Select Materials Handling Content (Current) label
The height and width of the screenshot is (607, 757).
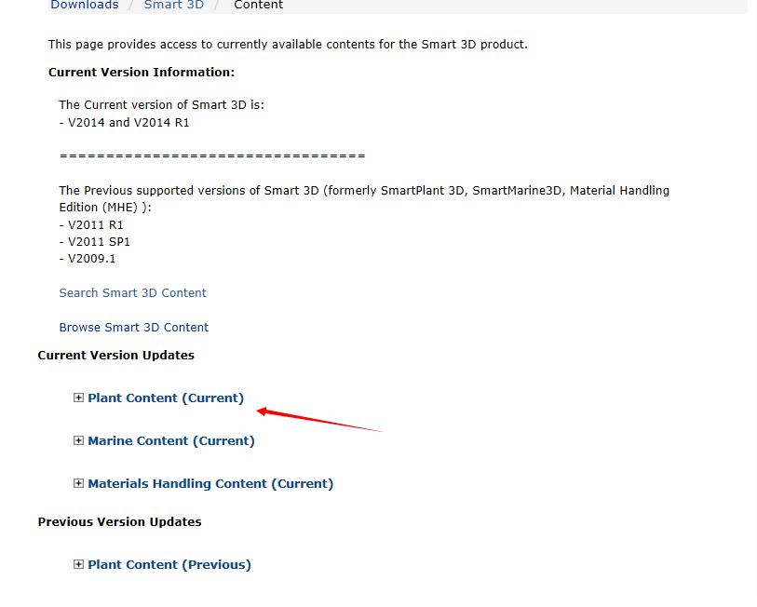click(210, 484)
